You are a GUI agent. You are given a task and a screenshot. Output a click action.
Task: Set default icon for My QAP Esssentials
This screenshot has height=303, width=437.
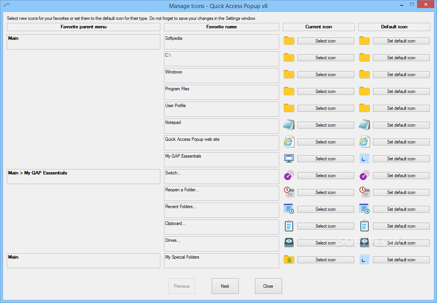pyautogui.click(x=401, y=159)
